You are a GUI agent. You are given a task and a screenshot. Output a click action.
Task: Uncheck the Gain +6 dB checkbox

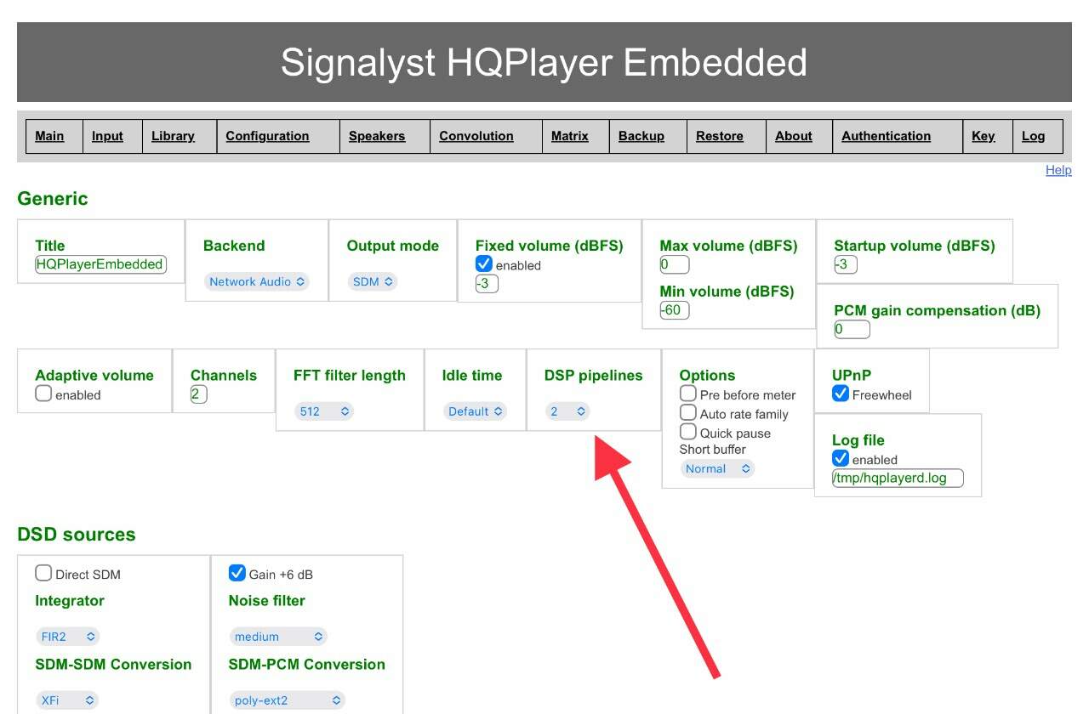[x=237, y=573]
